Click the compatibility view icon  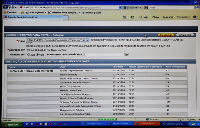click(x=130, y=8)
